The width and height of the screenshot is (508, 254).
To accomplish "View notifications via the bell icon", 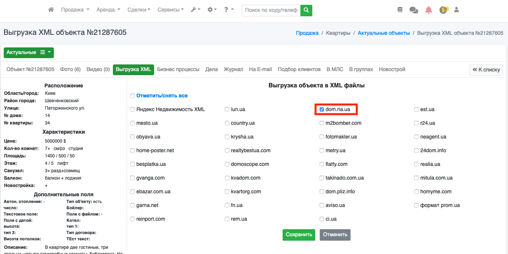I will [x=429, y=10].
